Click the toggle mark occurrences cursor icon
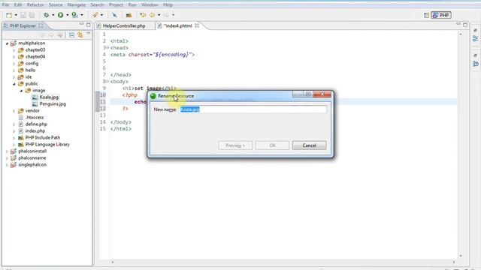Viewport: 481px width, 270px height. pyautogui.click(x=114, y=15)
